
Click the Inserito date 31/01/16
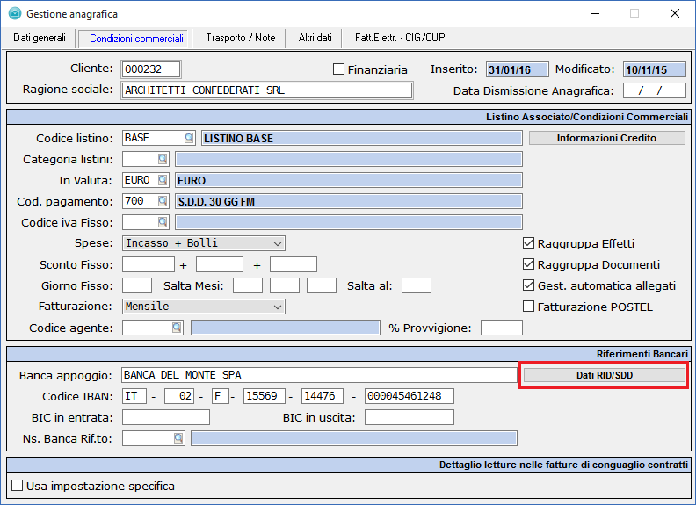click(x=518, y=69)
